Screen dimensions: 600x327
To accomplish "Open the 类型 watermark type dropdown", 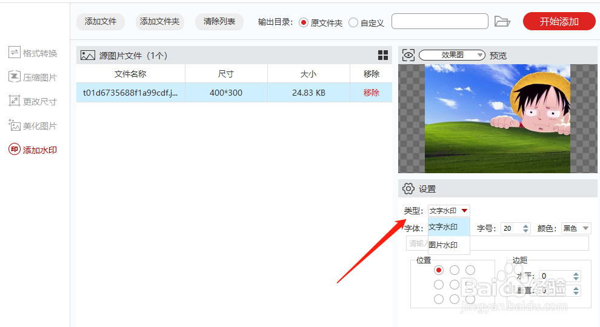I will pos(449,211).
